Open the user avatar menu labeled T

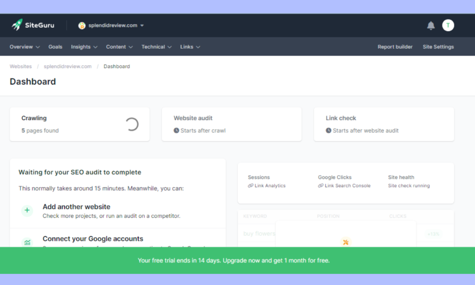(448, 25)
